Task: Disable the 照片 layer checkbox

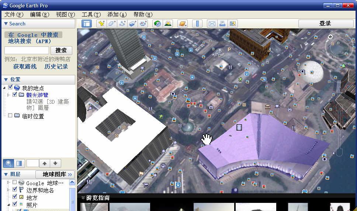Action: (15, 204)
